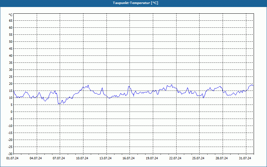This screenshot has width=267, height=167.
Task: Select the 10.07.24 date label
Action: pyautogui.click(x=82, y=158)
